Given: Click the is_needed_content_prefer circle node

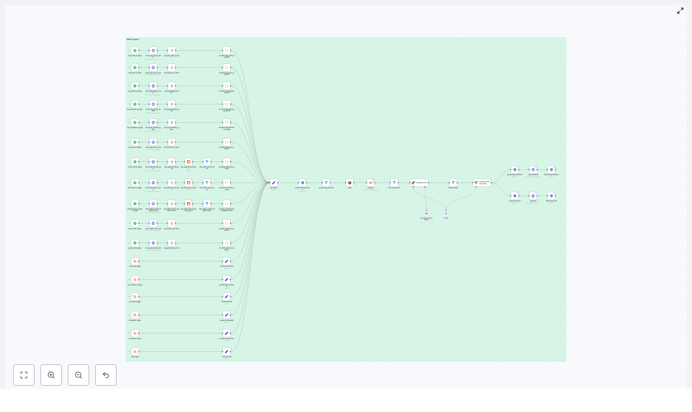Looking at the screenshot, I should (427, 213).
